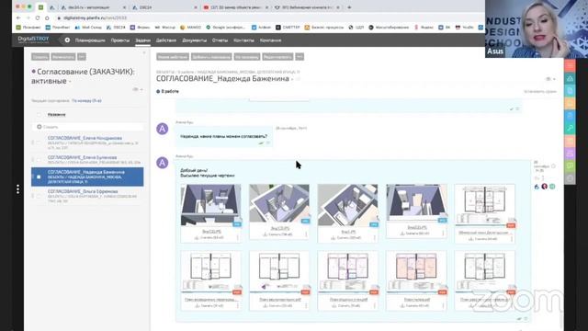Click the check mark under 'какие планы можем согласовать'
588x331 pixels.
click(x=261, y=143)
